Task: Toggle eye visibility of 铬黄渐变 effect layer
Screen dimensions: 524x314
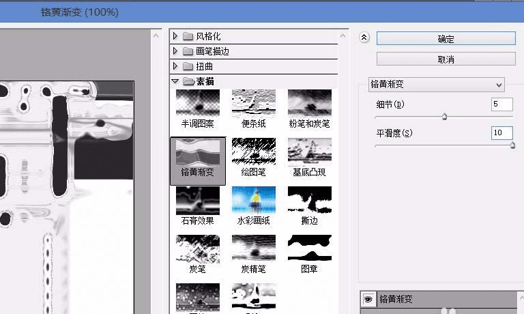Action: point(368,299)
